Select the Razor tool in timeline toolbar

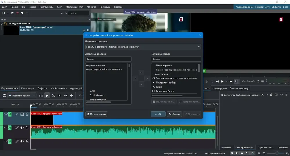tap(53, 95)
